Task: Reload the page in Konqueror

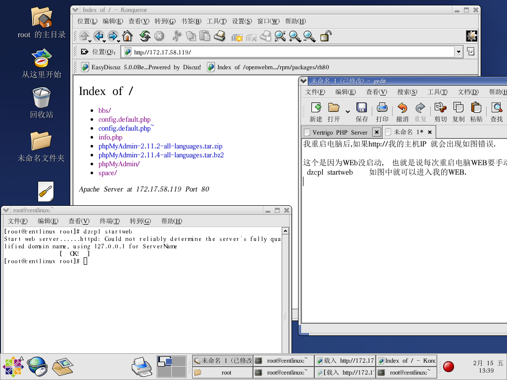Action: click(x=145, y=36)
